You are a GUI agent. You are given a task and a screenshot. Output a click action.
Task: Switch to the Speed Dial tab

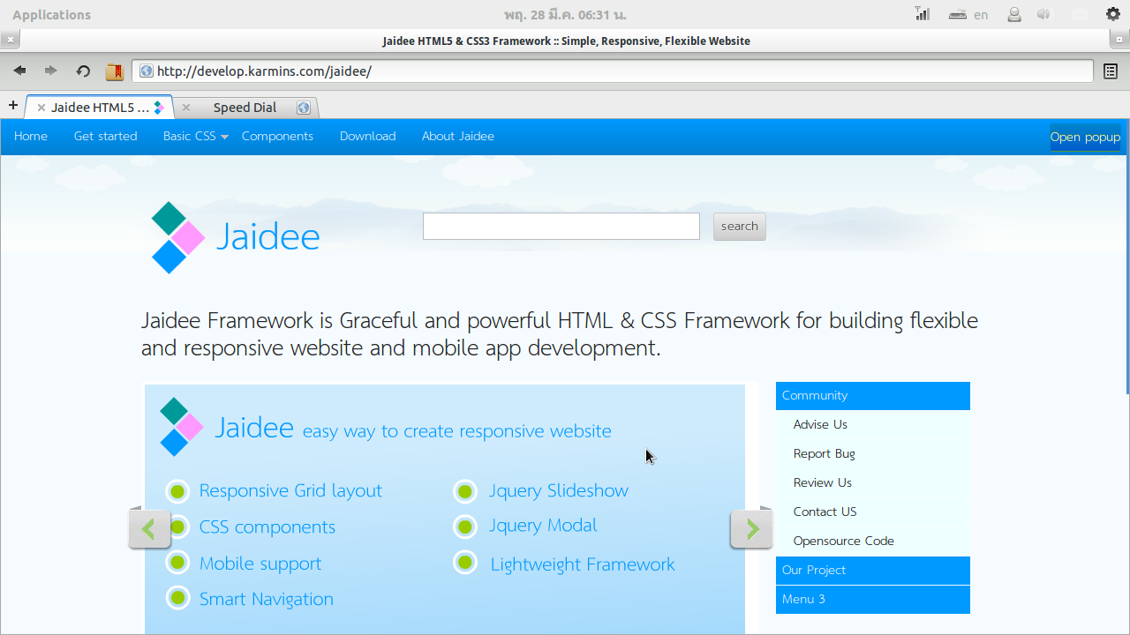(x=245, y=107)
